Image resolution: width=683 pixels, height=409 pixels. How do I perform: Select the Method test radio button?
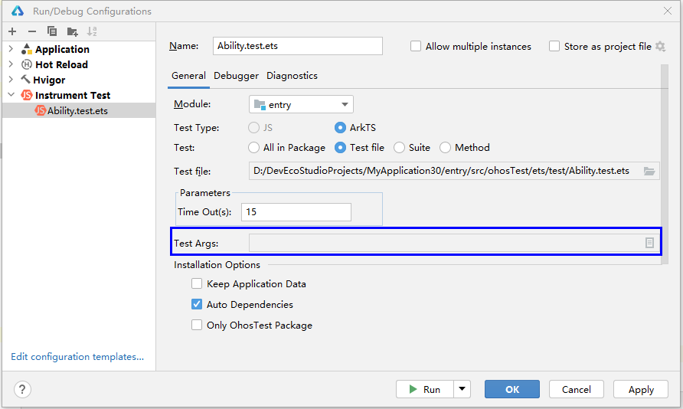click(446, 148)
